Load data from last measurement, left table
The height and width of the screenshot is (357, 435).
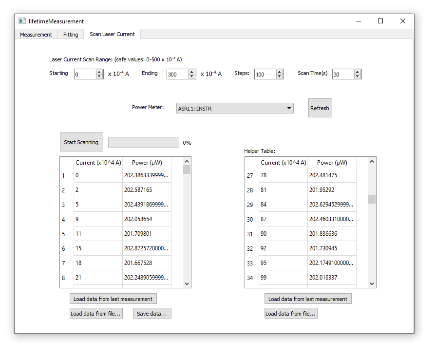(113, 299)
